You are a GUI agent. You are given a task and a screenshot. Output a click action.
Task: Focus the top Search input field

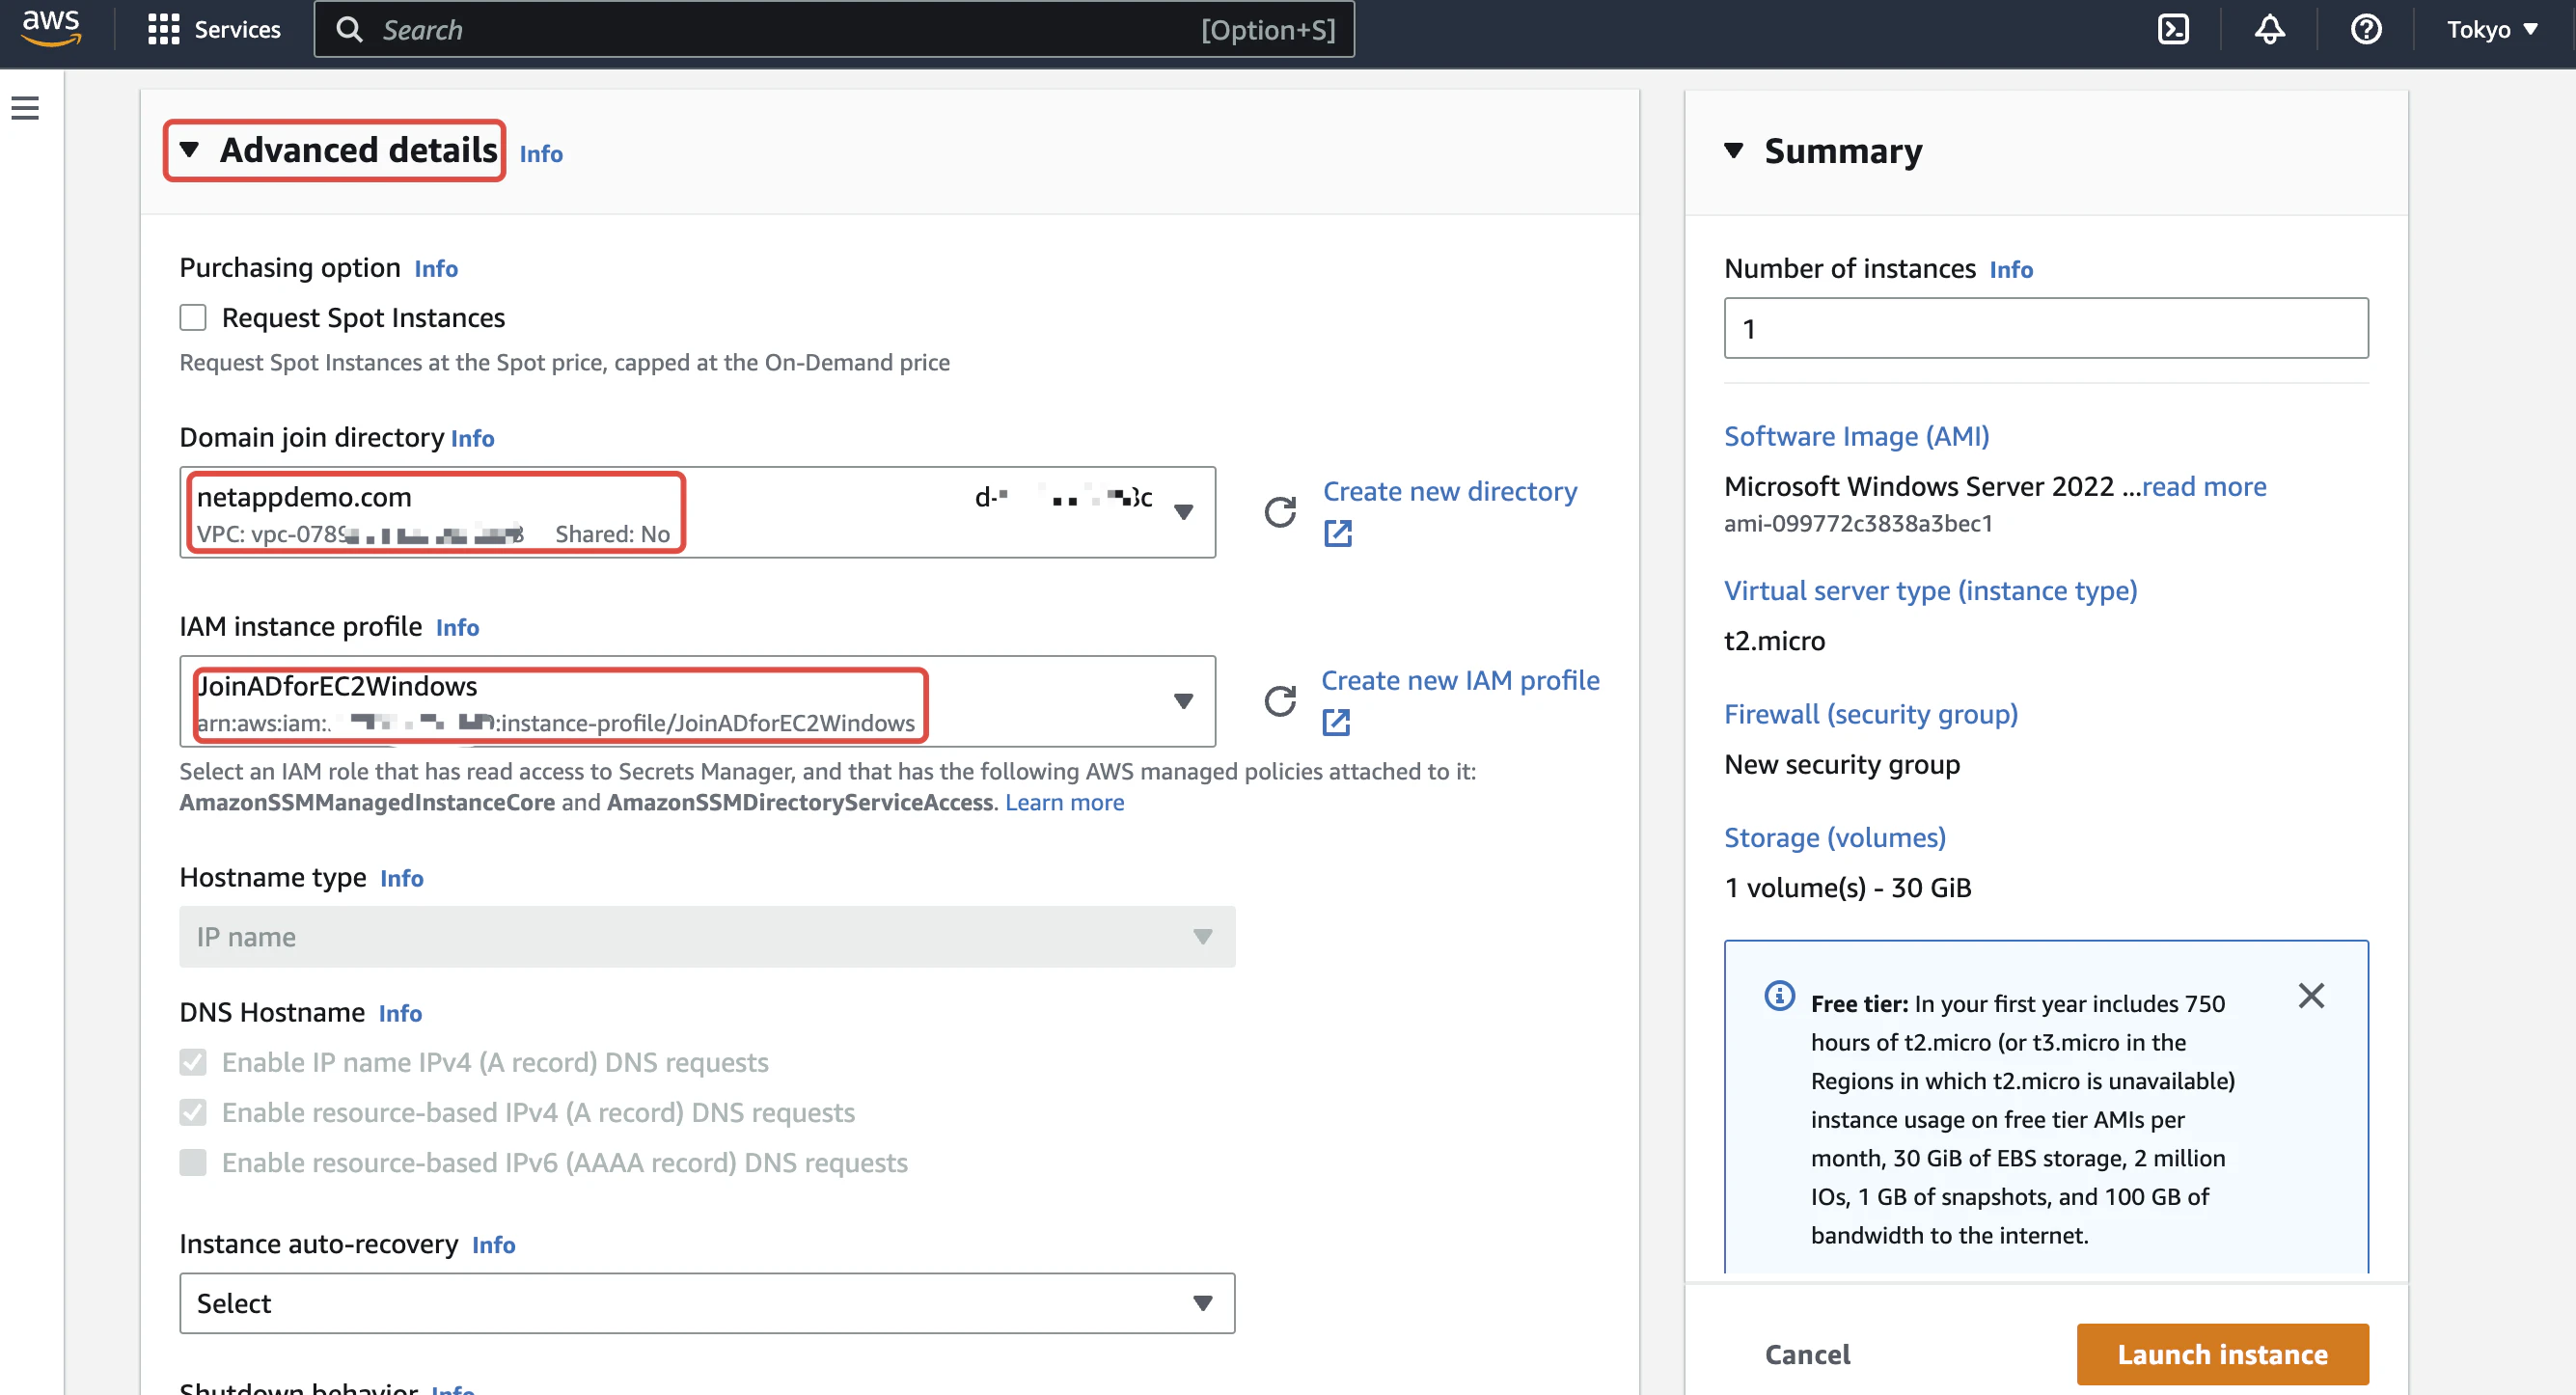coord(834,29)
